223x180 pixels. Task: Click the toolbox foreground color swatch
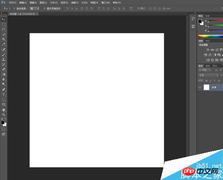3,123
